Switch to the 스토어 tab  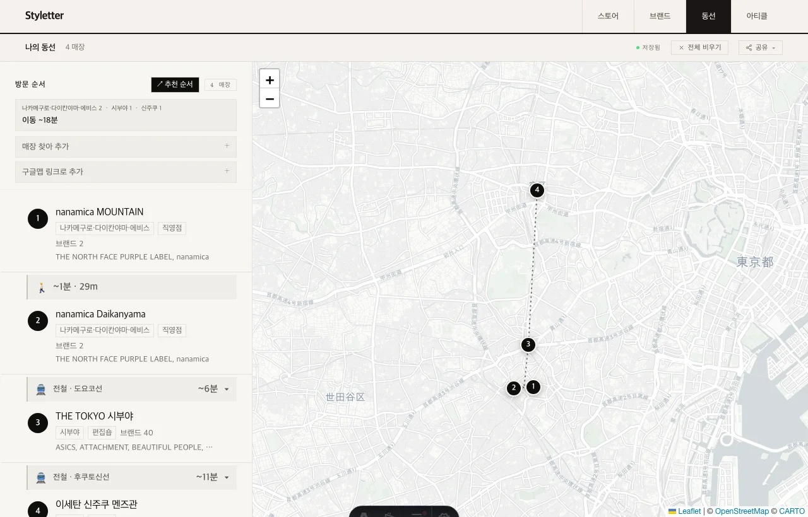pyautogui.click(x=608, y=16)
